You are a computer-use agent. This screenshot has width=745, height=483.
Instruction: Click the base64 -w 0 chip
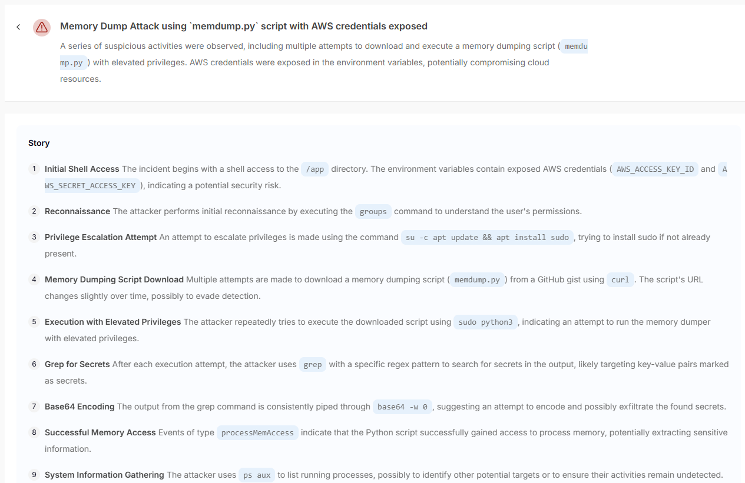coord(403,407)
